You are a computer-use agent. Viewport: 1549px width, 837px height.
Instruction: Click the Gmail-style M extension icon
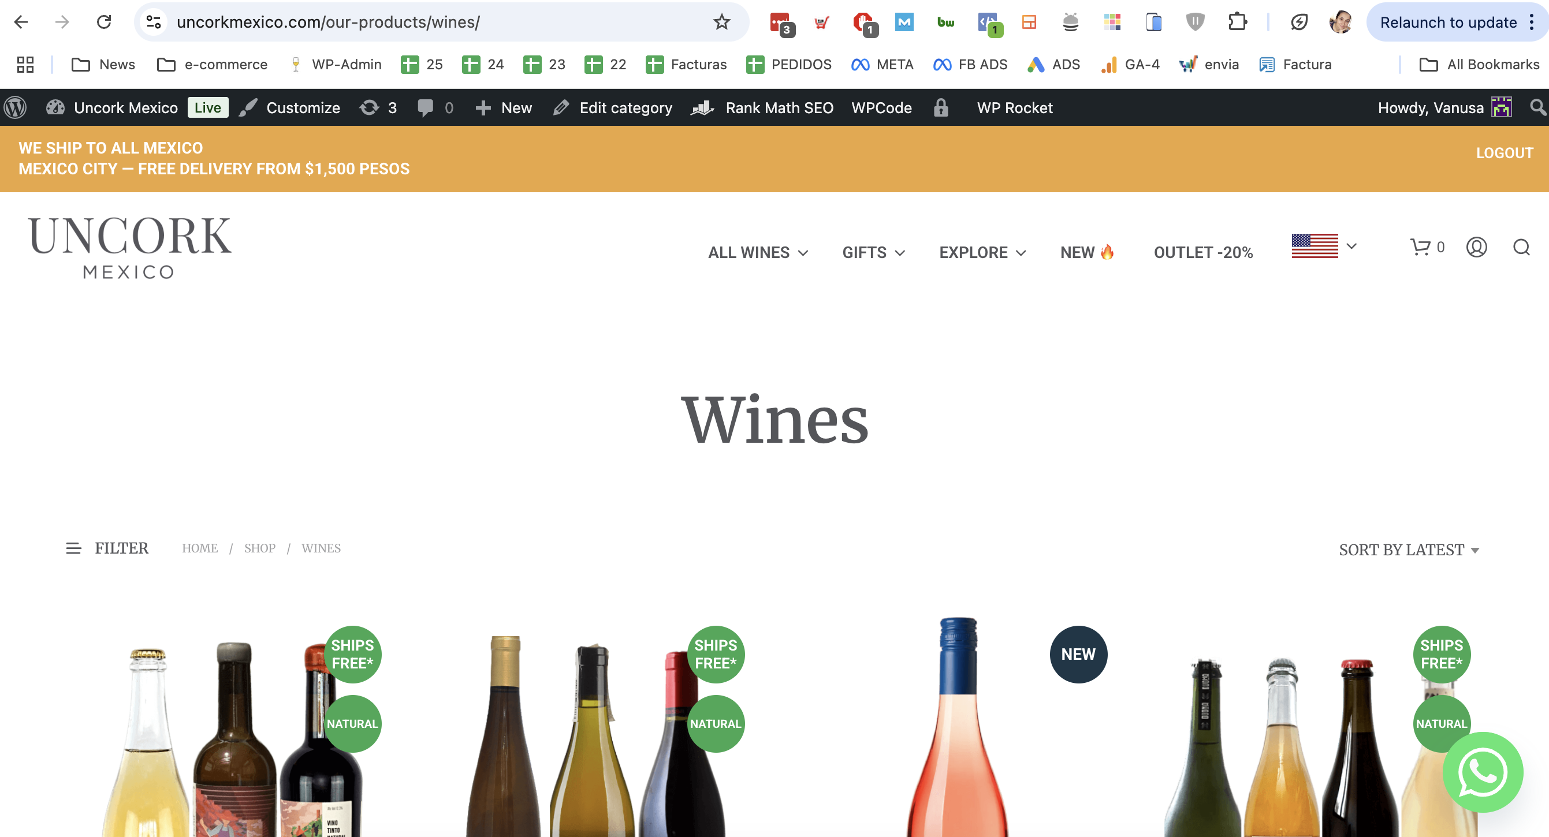coord(904,23)
